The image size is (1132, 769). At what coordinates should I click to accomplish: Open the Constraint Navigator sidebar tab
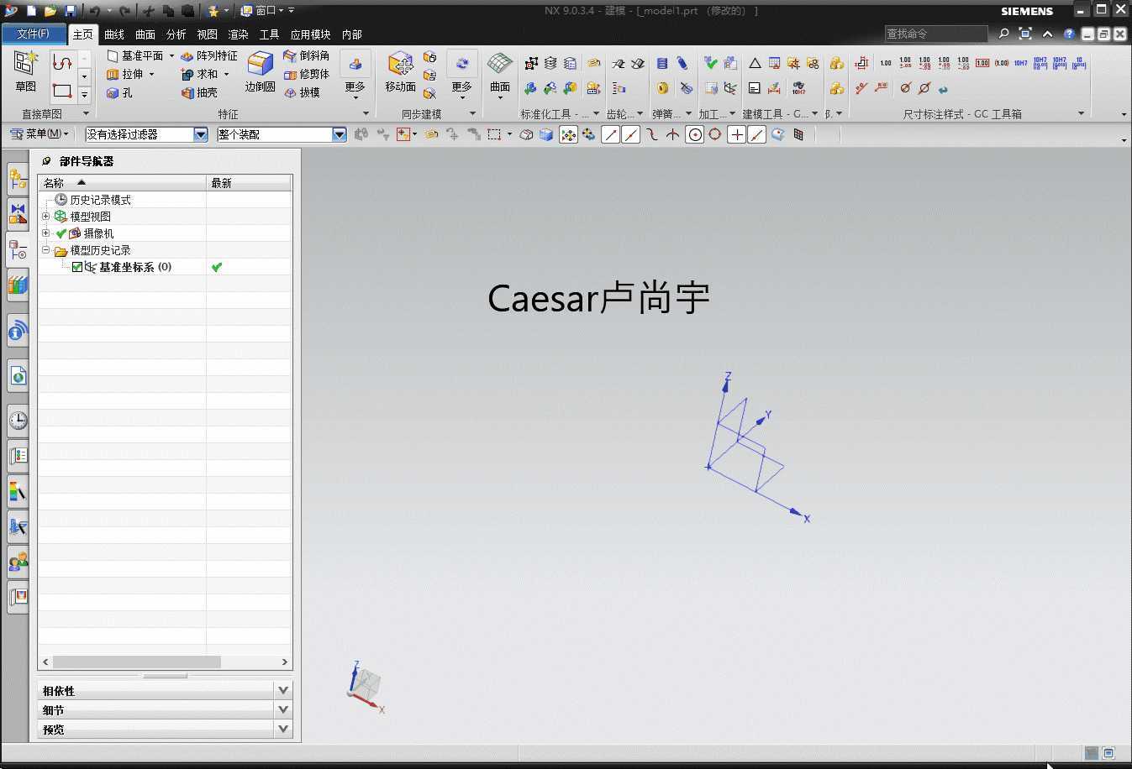click(x=18, y=213)
